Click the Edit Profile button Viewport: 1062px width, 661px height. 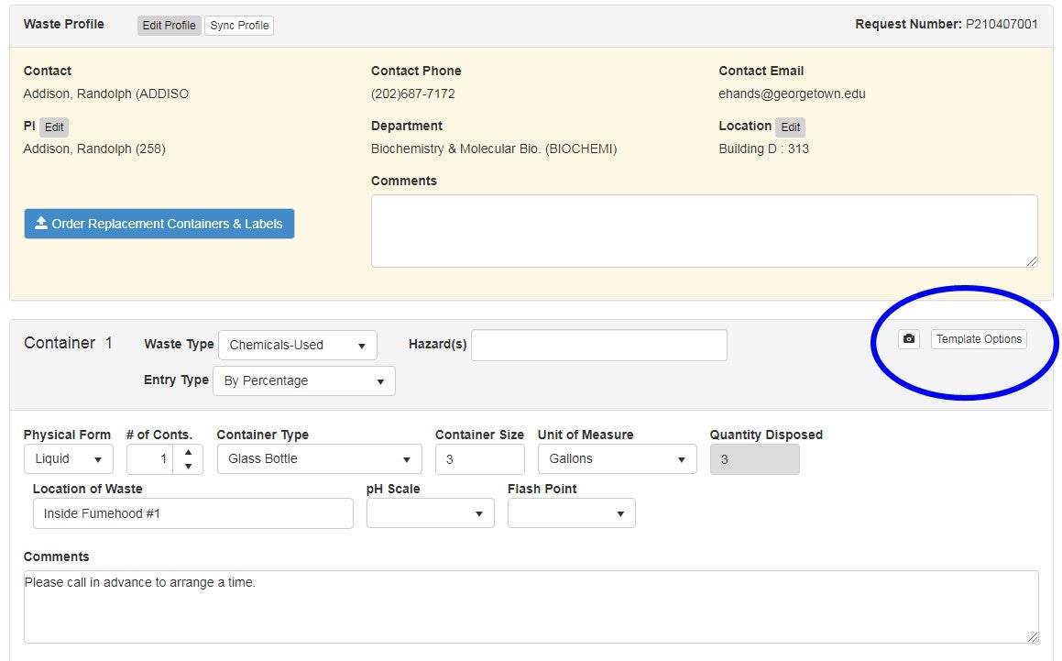169,25
